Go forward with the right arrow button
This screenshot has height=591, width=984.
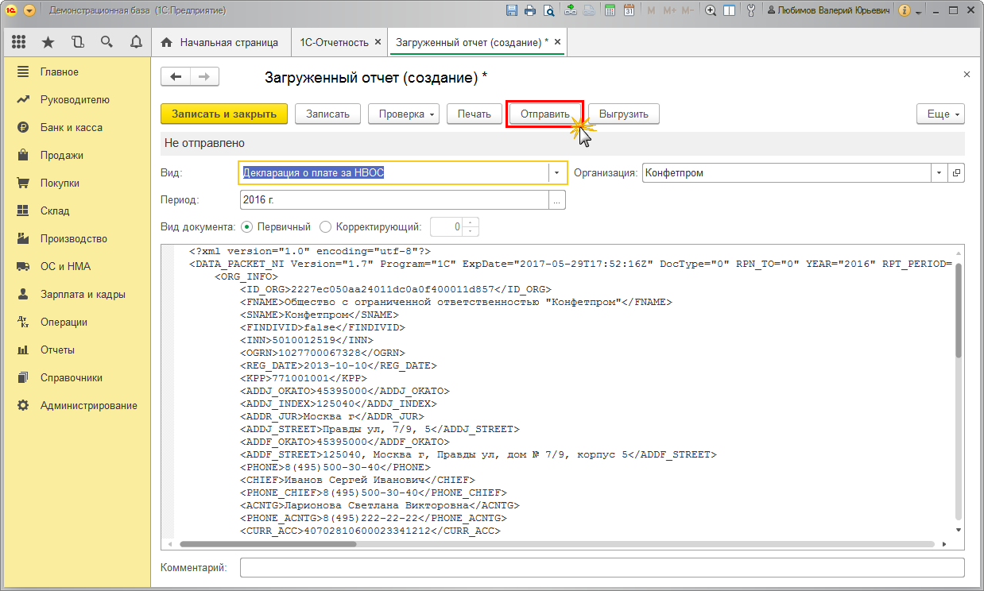pyautogui.click(x=204, y=76)
